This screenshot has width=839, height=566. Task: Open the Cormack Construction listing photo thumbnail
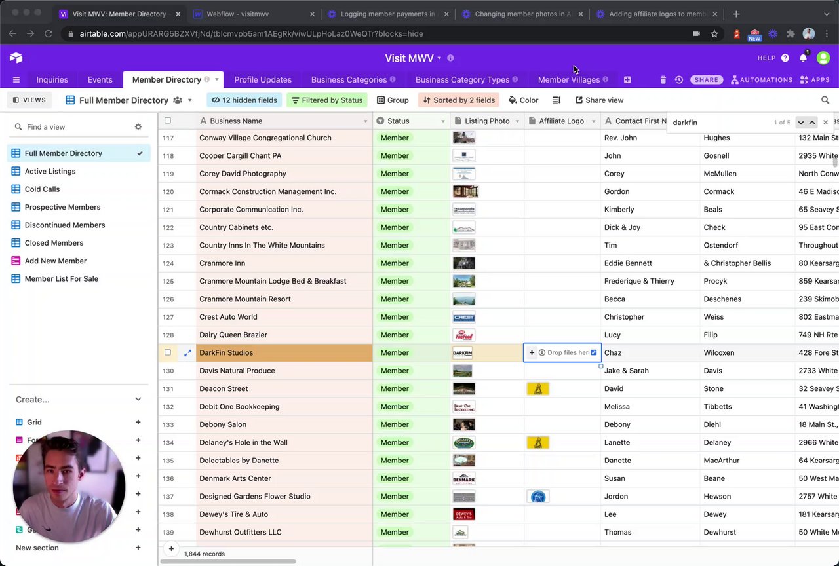click(x=465, y=192)
